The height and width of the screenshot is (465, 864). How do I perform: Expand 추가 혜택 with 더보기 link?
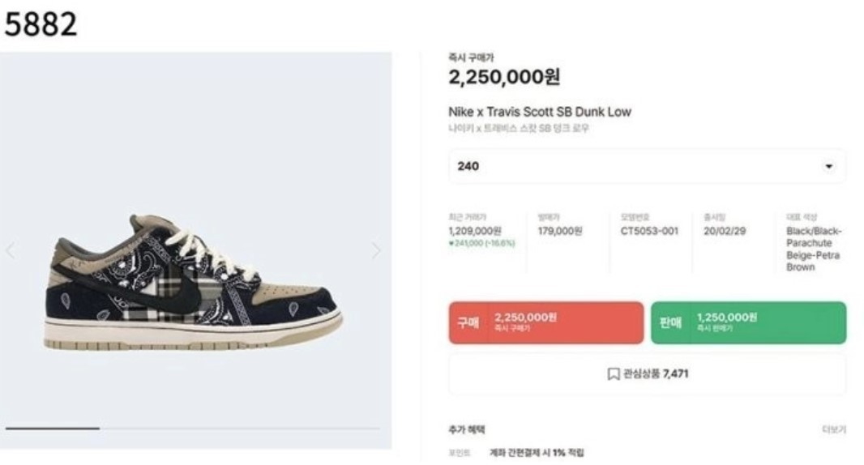834,429
